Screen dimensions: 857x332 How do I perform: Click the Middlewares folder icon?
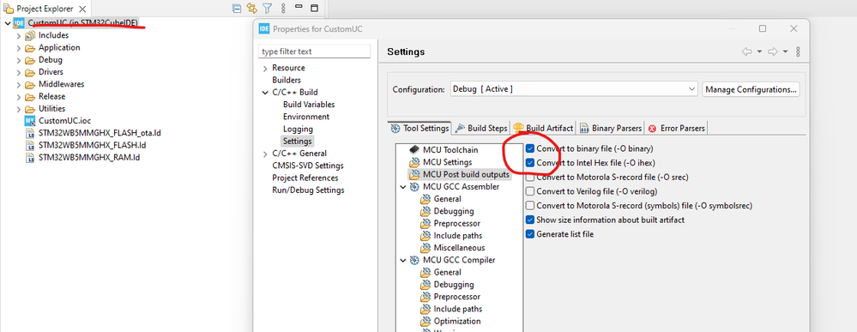pyautogui.click(x=30, y=84)
